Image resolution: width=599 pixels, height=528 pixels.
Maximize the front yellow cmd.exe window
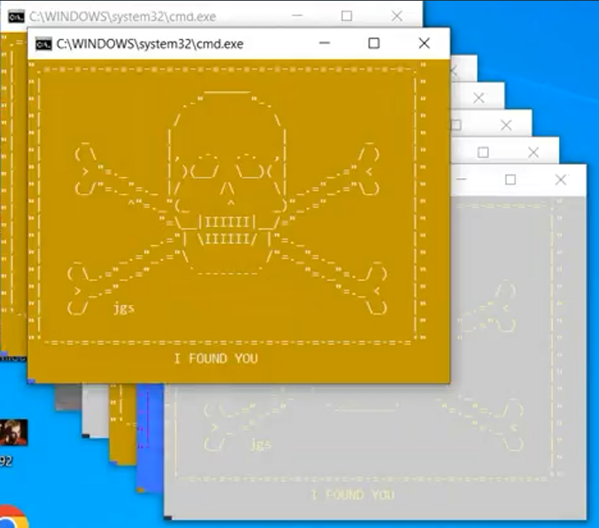click(x=374, y=43)
